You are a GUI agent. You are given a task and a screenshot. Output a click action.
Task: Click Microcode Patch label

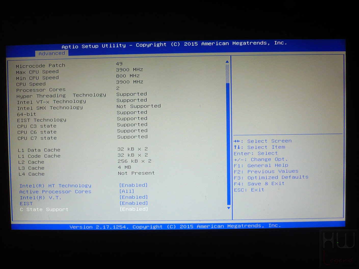(41, 66)
